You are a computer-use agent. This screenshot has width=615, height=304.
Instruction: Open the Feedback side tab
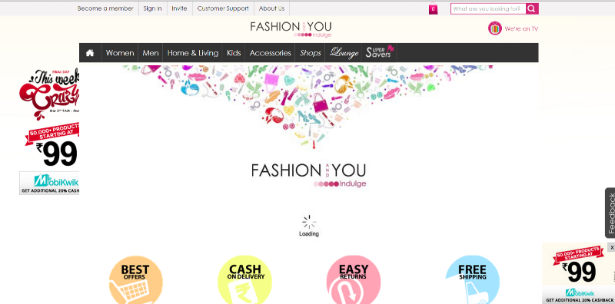click(x=610, y=213)
